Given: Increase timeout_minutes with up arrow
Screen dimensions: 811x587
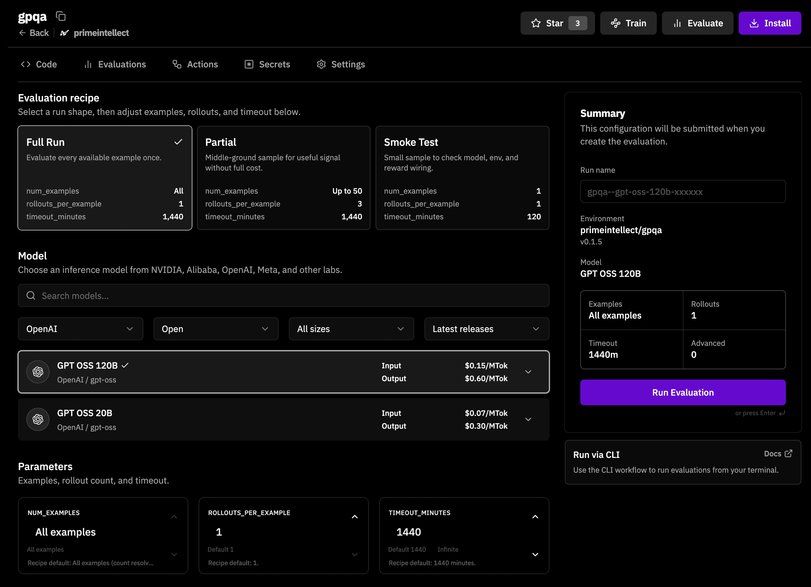Looking at the screenshot, I should pos(535,517).
